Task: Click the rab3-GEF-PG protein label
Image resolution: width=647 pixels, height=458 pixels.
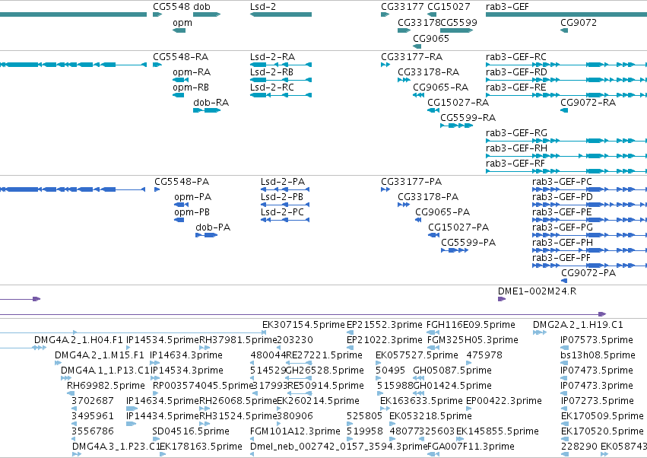Action: pyautogui.click(x=563, y=227)
